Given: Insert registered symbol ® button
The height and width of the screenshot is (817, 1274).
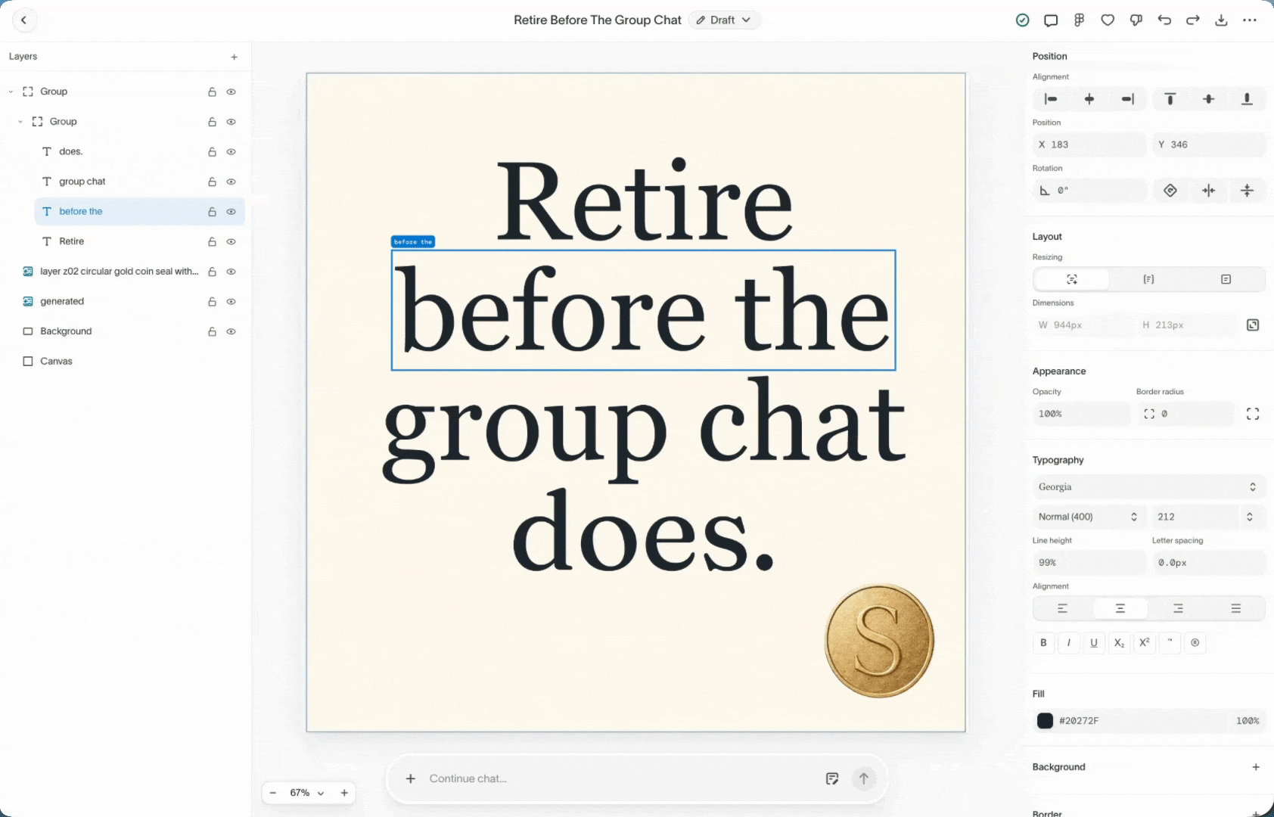Looking at the screenshot, I should 1195,643.
